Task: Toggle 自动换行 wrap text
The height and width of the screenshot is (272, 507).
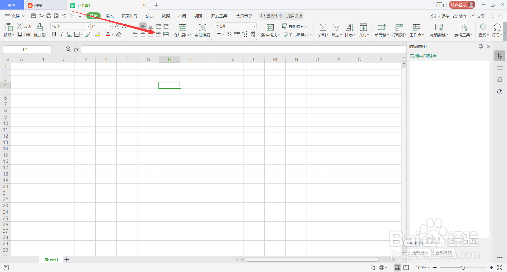Action: pyautogui.click(x=203, y=30)
